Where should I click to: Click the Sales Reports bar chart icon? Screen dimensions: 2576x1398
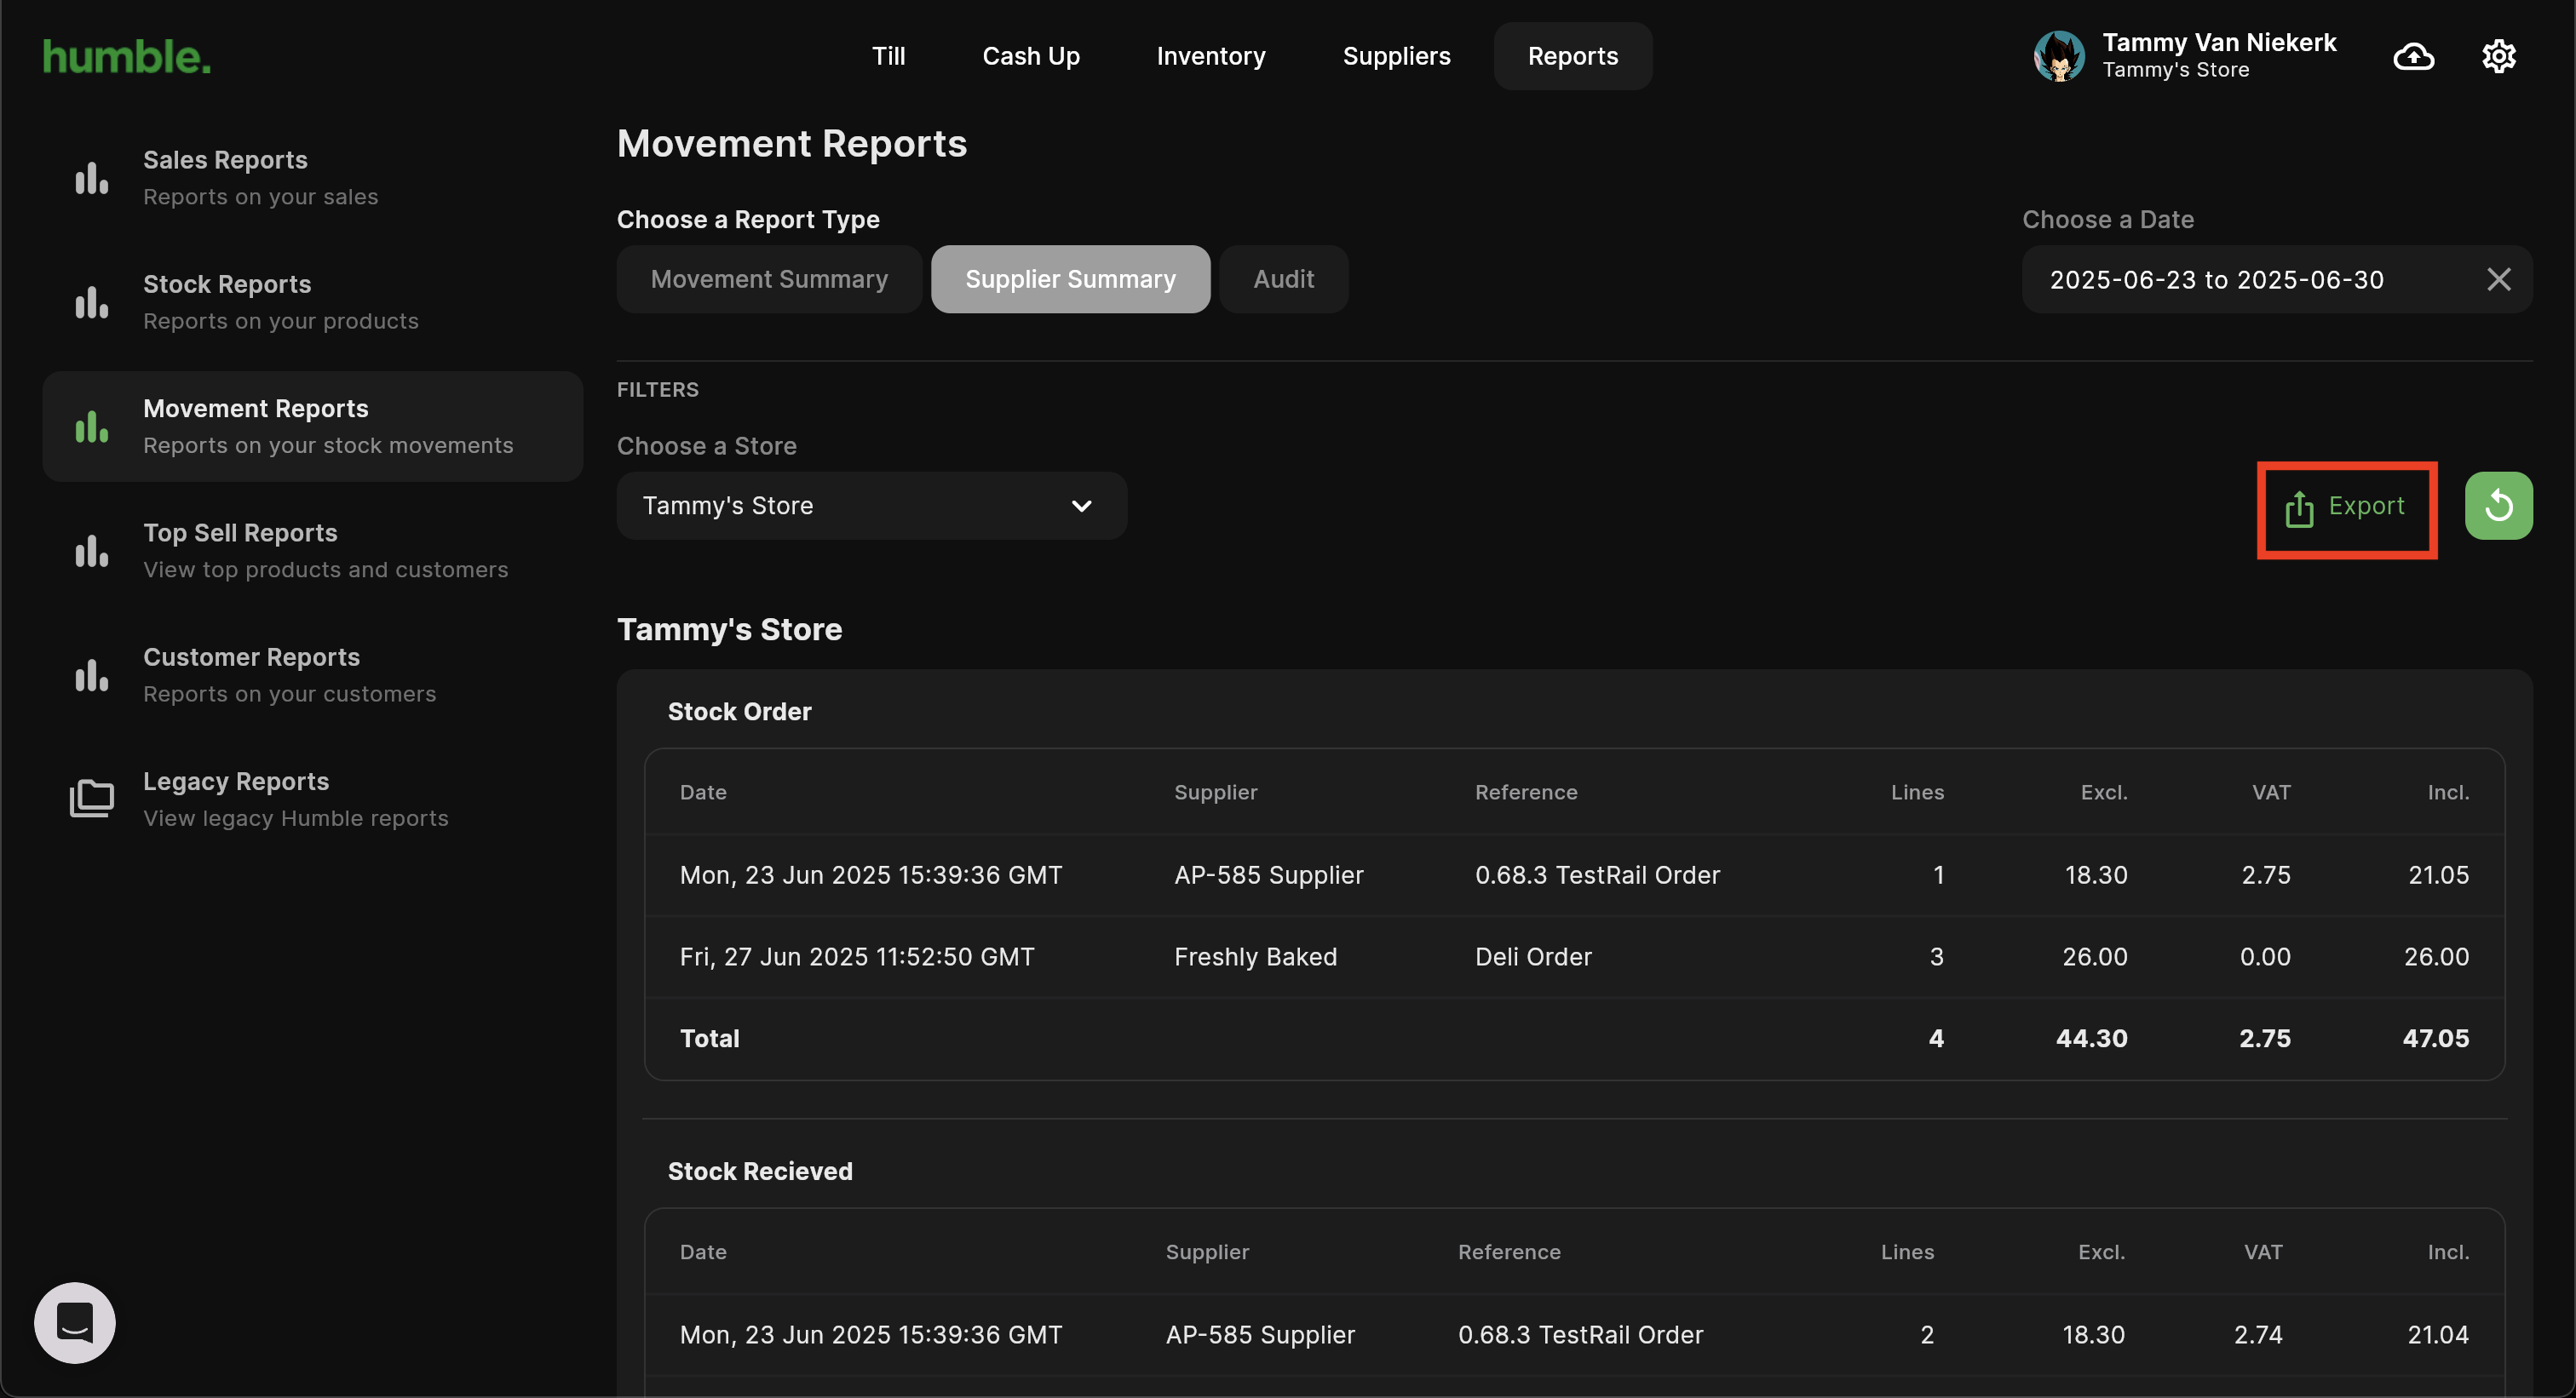(91, 178)
